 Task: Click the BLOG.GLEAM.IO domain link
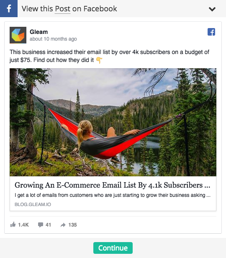[x=33, y=204]
